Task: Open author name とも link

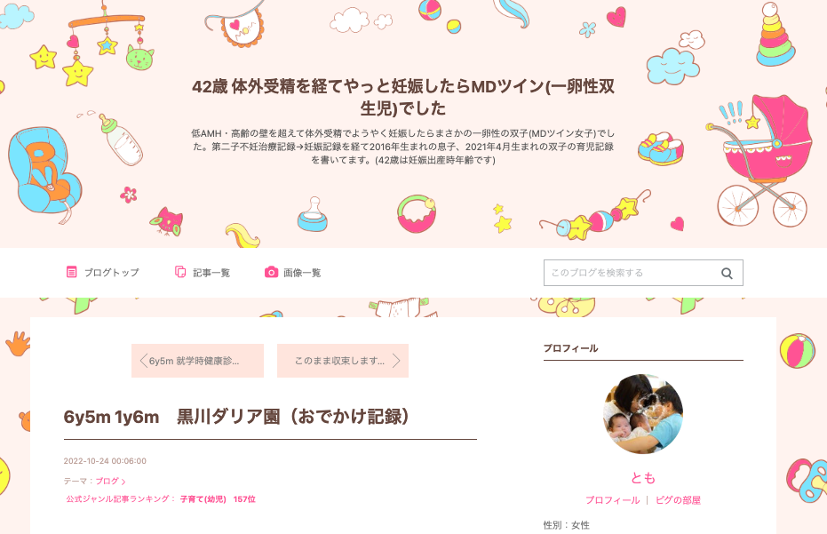Action: [x=643, y=478]
